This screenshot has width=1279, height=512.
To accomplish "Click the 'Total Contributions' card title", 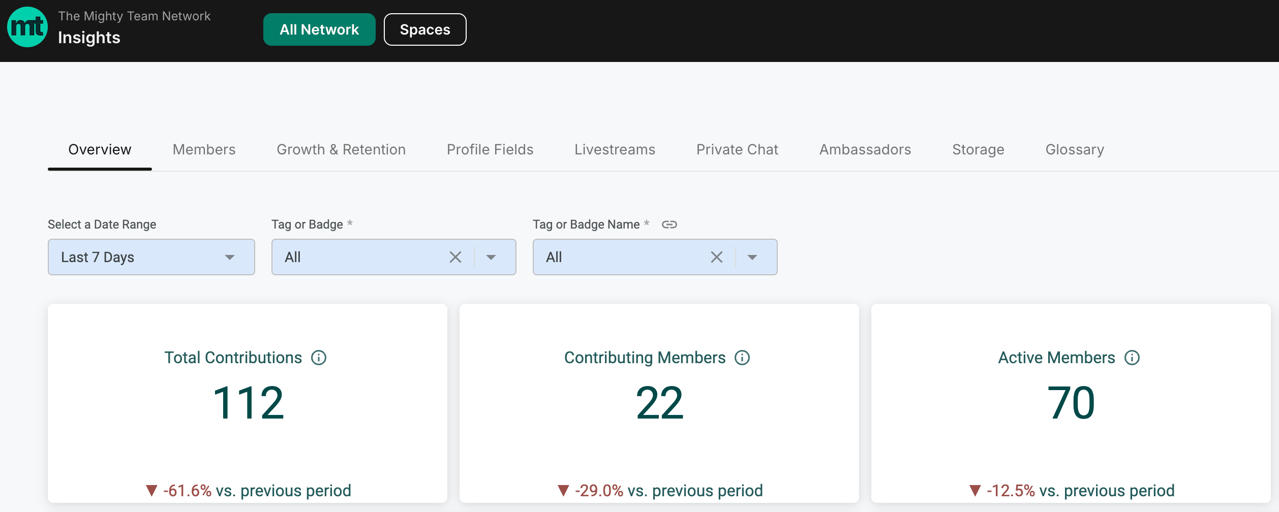I will [x=233, y=358].
